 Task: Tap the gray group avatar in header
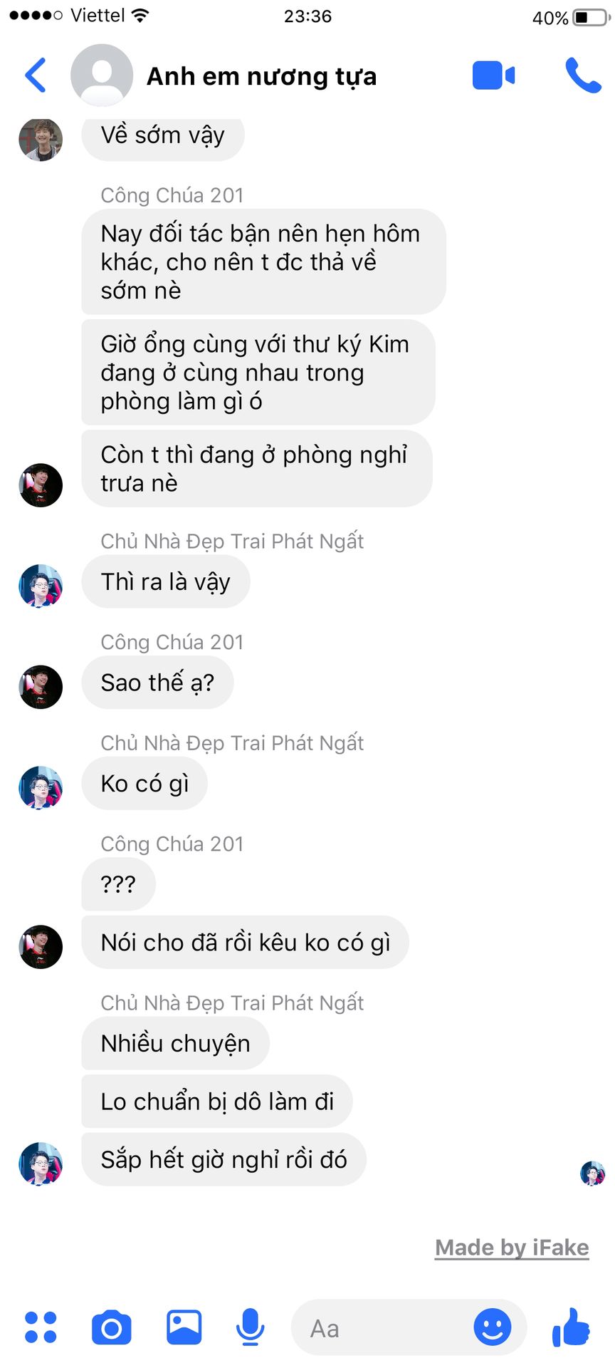[x=102, y=76]
